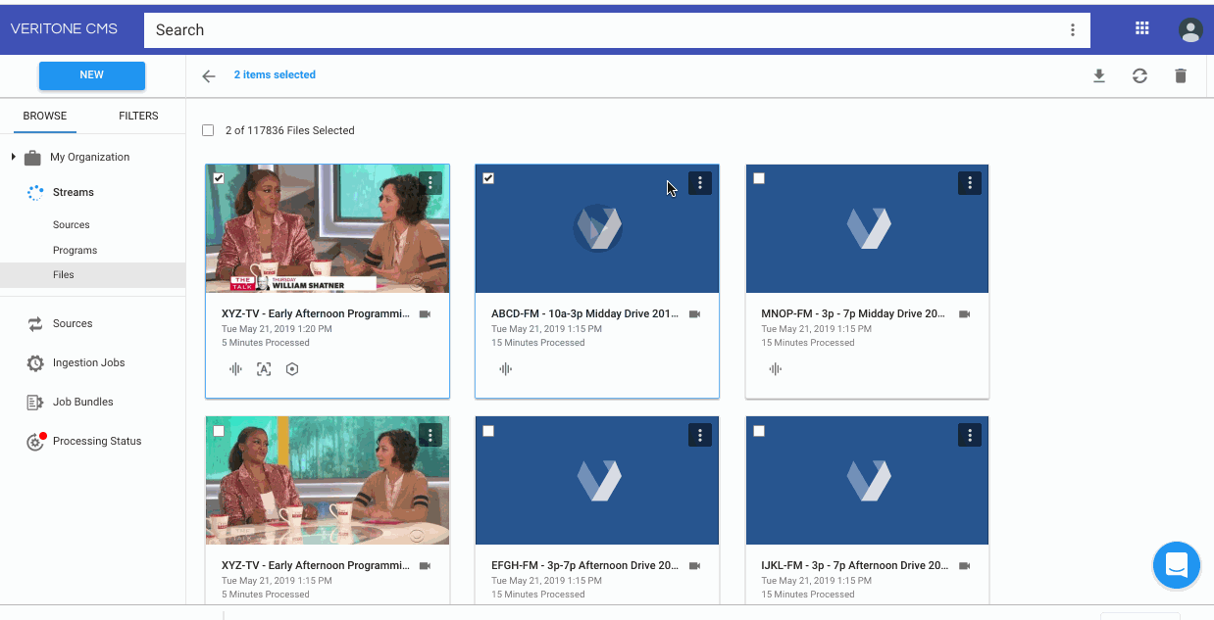1214x620 pixels.
Task: Select Programs in the Streams section
Action: 74,250
